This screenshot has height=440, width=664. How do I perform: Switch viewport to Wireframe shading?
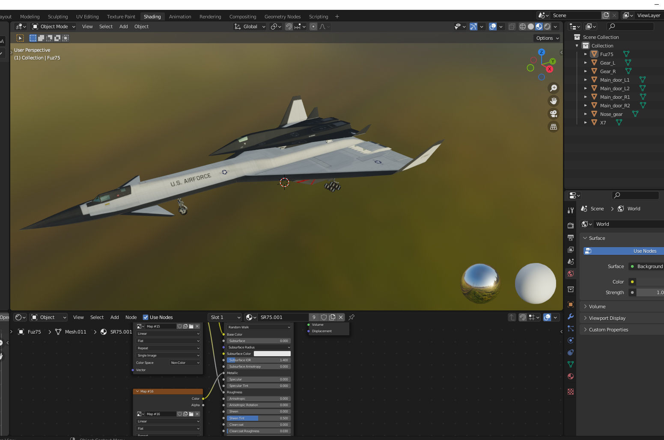[x=523, y=27]
